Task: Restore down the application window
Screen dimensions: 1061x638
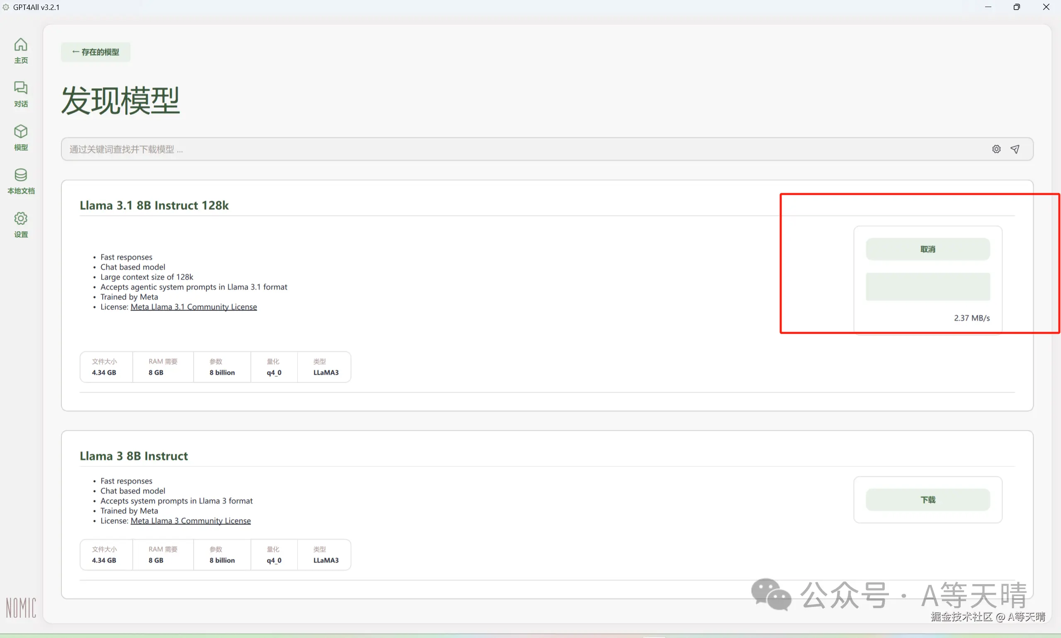Action: tap(1016, 7)
